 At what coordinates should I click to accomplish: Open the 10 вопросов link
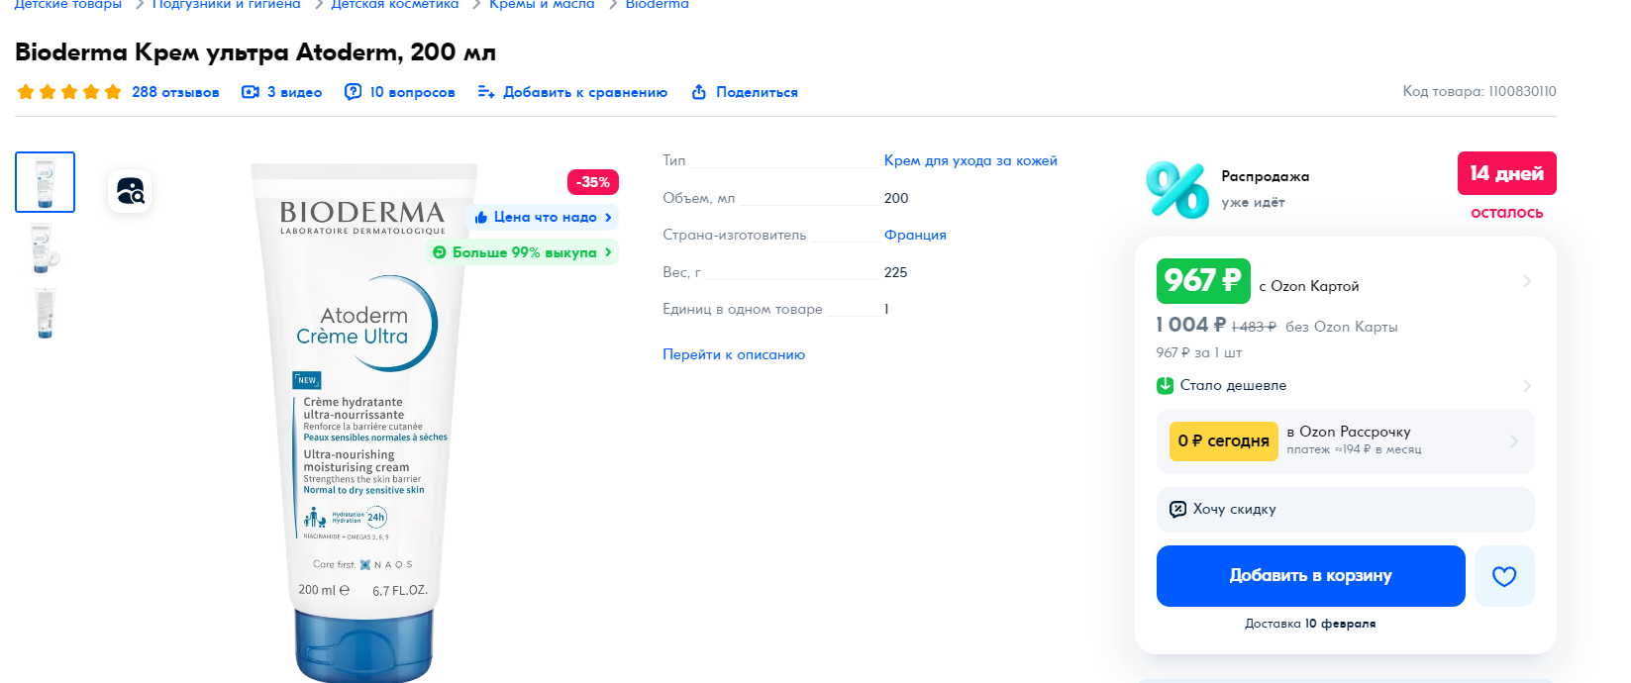[x=412, y=92]
